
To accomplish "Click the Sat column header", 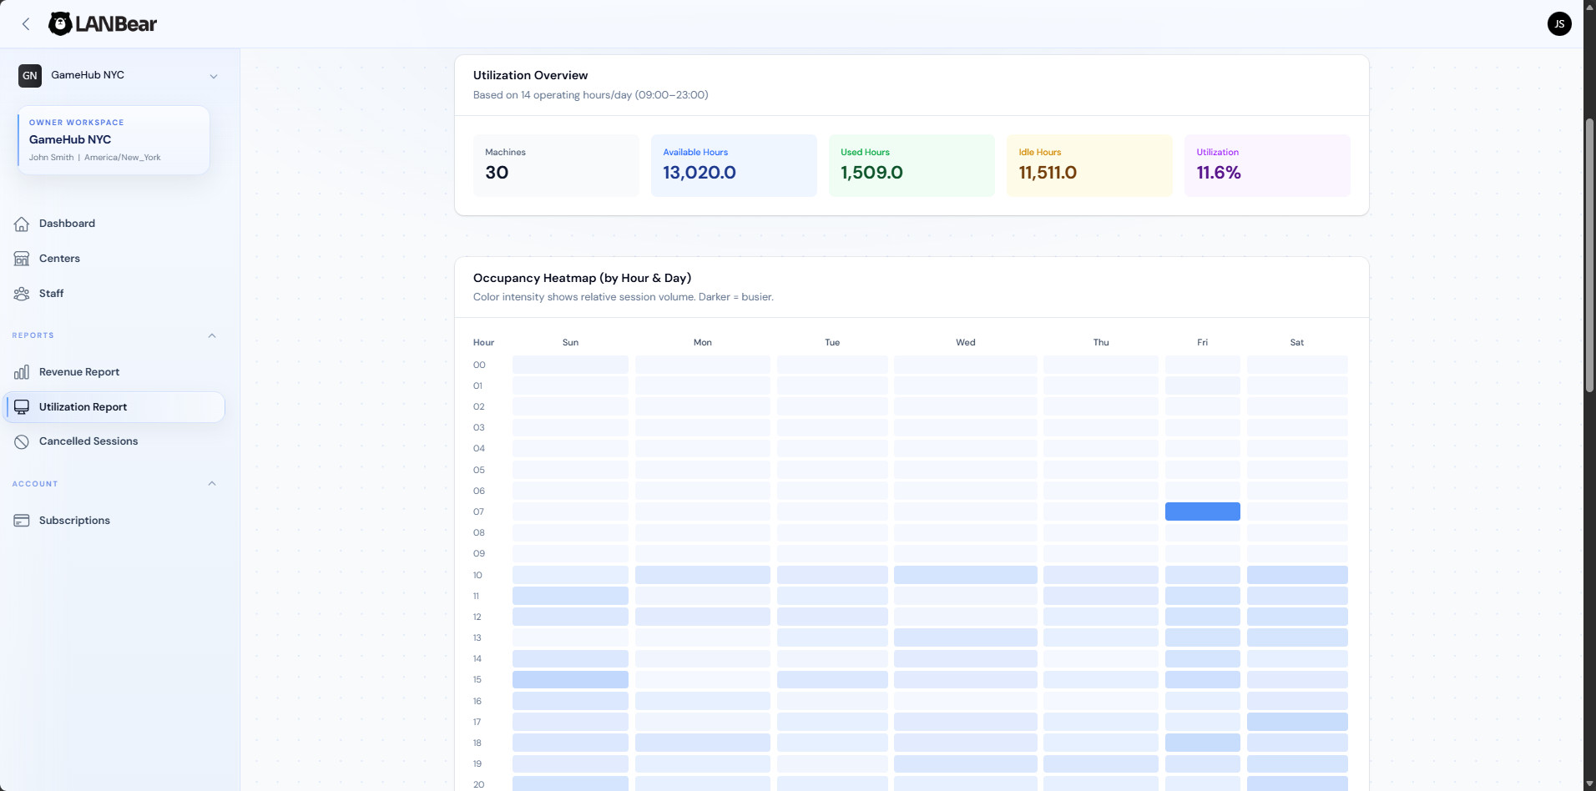I will coord(1297,343).
